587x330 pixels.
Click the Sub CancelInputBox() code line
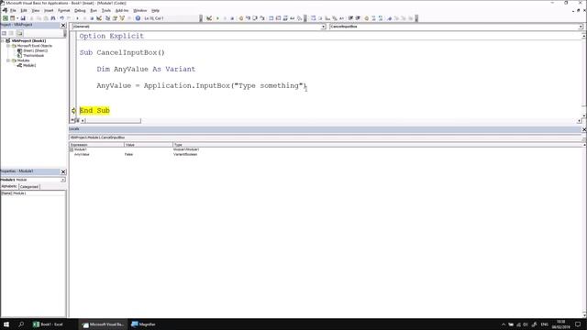click(122, 52)
